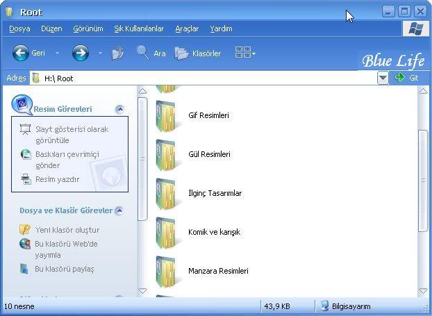The width and height of the screenshot is (432, 316).
Task: Close the Root window
Action: click(x=420, y=12)
